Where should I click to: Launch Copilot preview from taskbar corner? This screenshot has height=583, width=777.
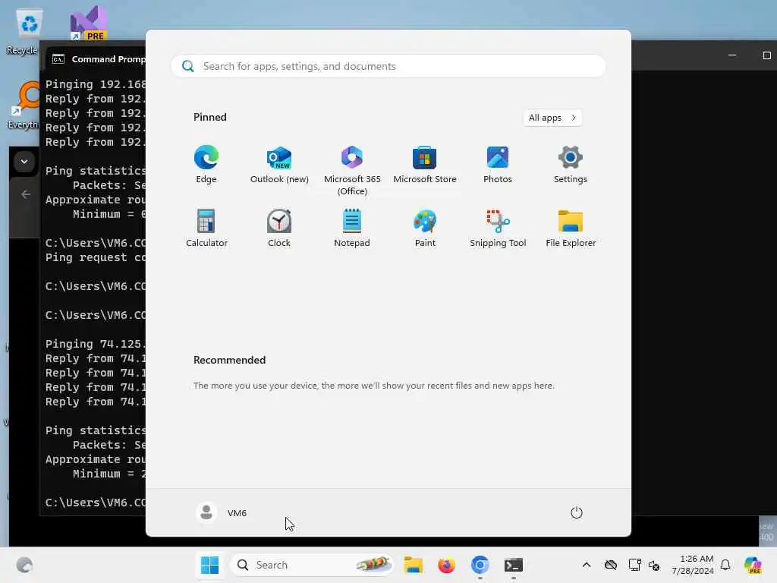tap(752, 565)
